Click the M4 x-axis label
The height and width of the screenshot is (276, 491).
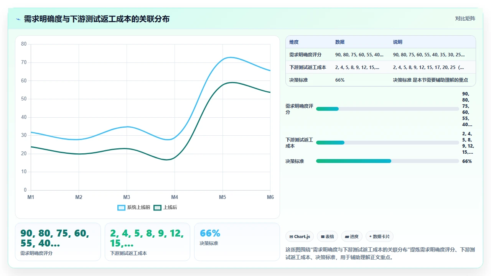click(x=175, y=197)
